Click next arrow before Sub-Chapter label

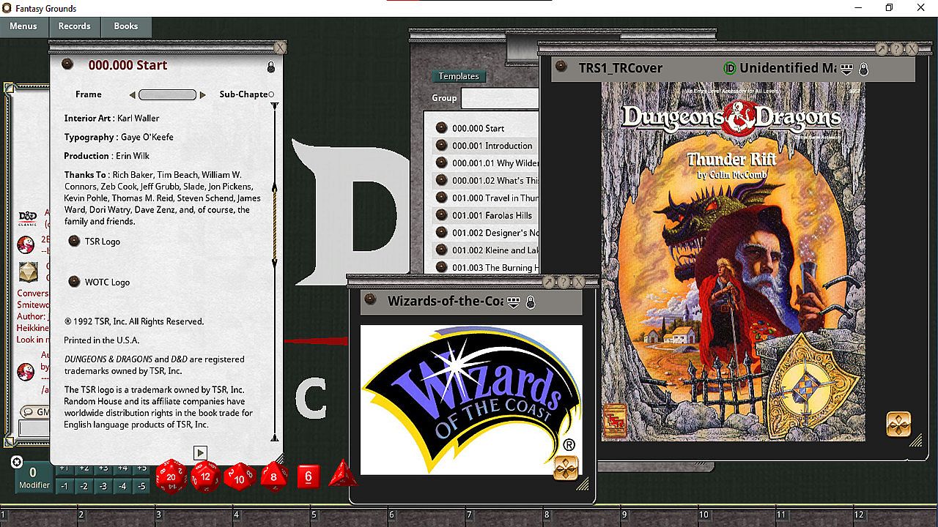tap(203, 95)
